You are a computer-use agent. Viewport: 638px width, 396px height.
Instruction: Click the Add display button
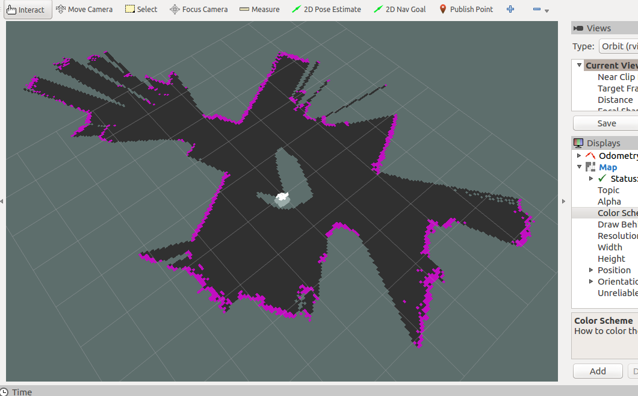pyautogui.click(x=598, y=371)
